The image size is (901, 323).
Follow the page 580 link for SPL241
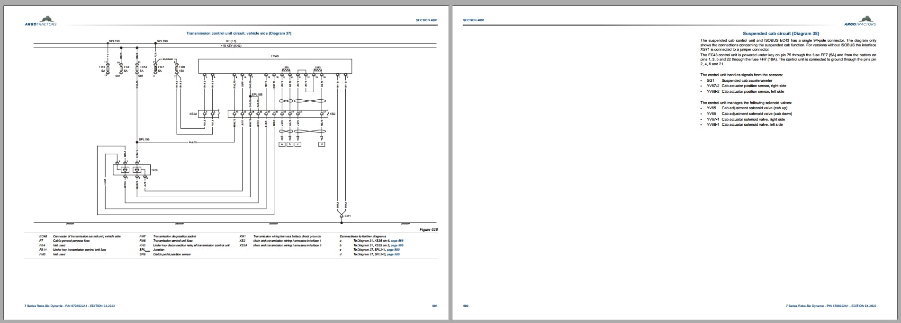coord(393,250)
